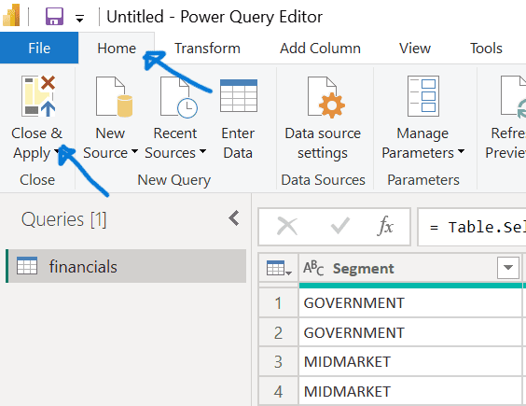Click the Queries [1] pane title
Image resolution: width=526 pixels, height=406 pixels.
63,219
